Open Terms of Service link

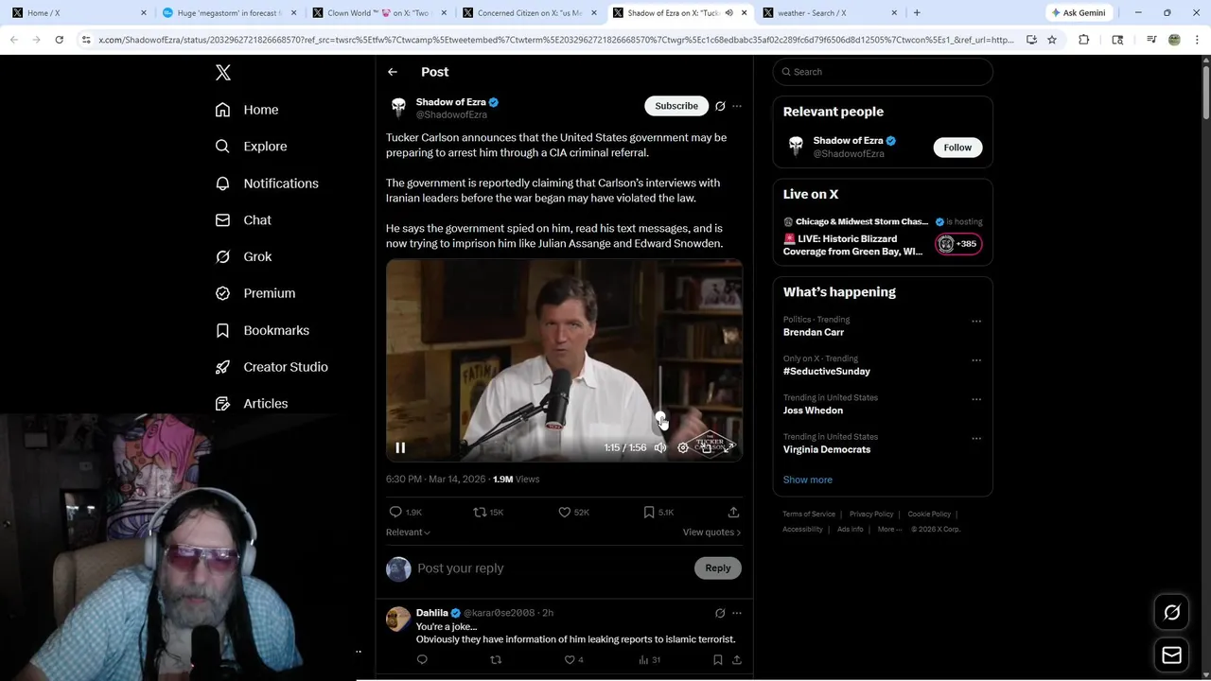809,515
